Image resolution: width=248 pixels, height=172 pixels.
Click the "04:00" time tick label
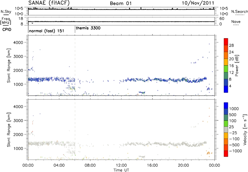click(x=59, y=165)
